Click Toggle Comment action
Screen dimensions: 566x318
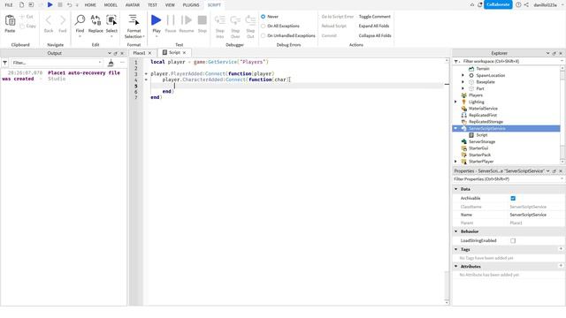pos(374,17)
